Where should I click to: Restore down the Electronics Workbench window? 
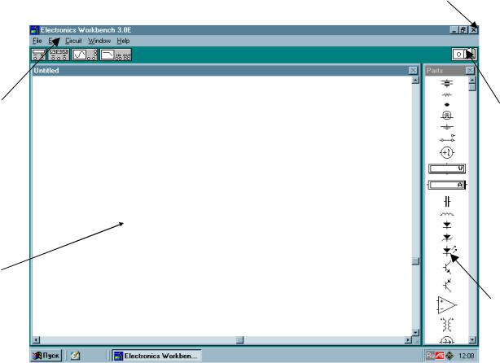click(x=463, y=30)
